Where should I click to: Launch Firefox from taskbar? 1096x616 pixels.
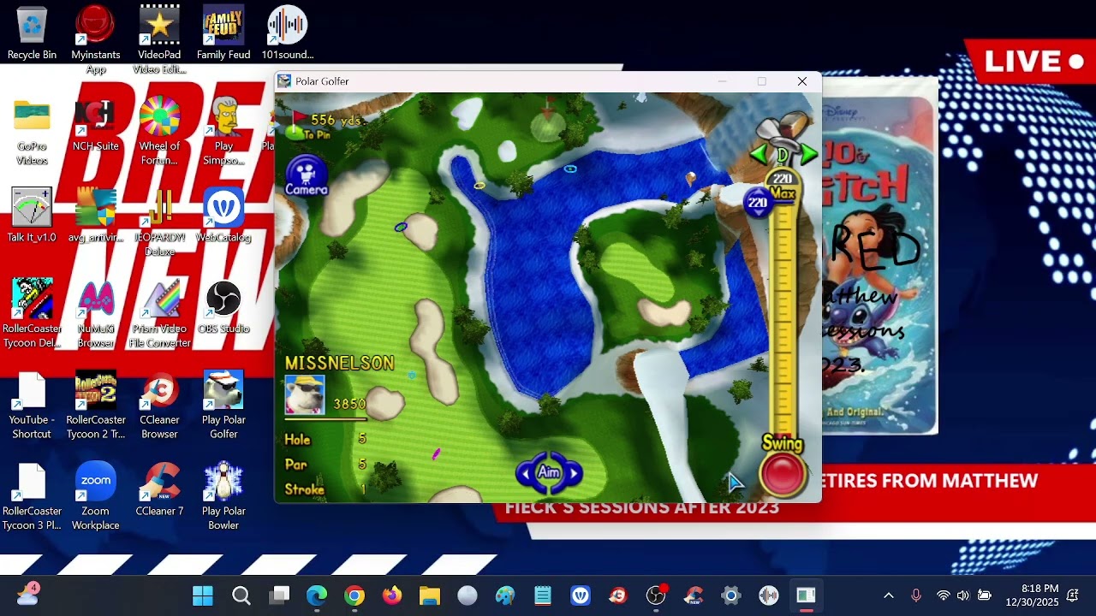[392, 595]
